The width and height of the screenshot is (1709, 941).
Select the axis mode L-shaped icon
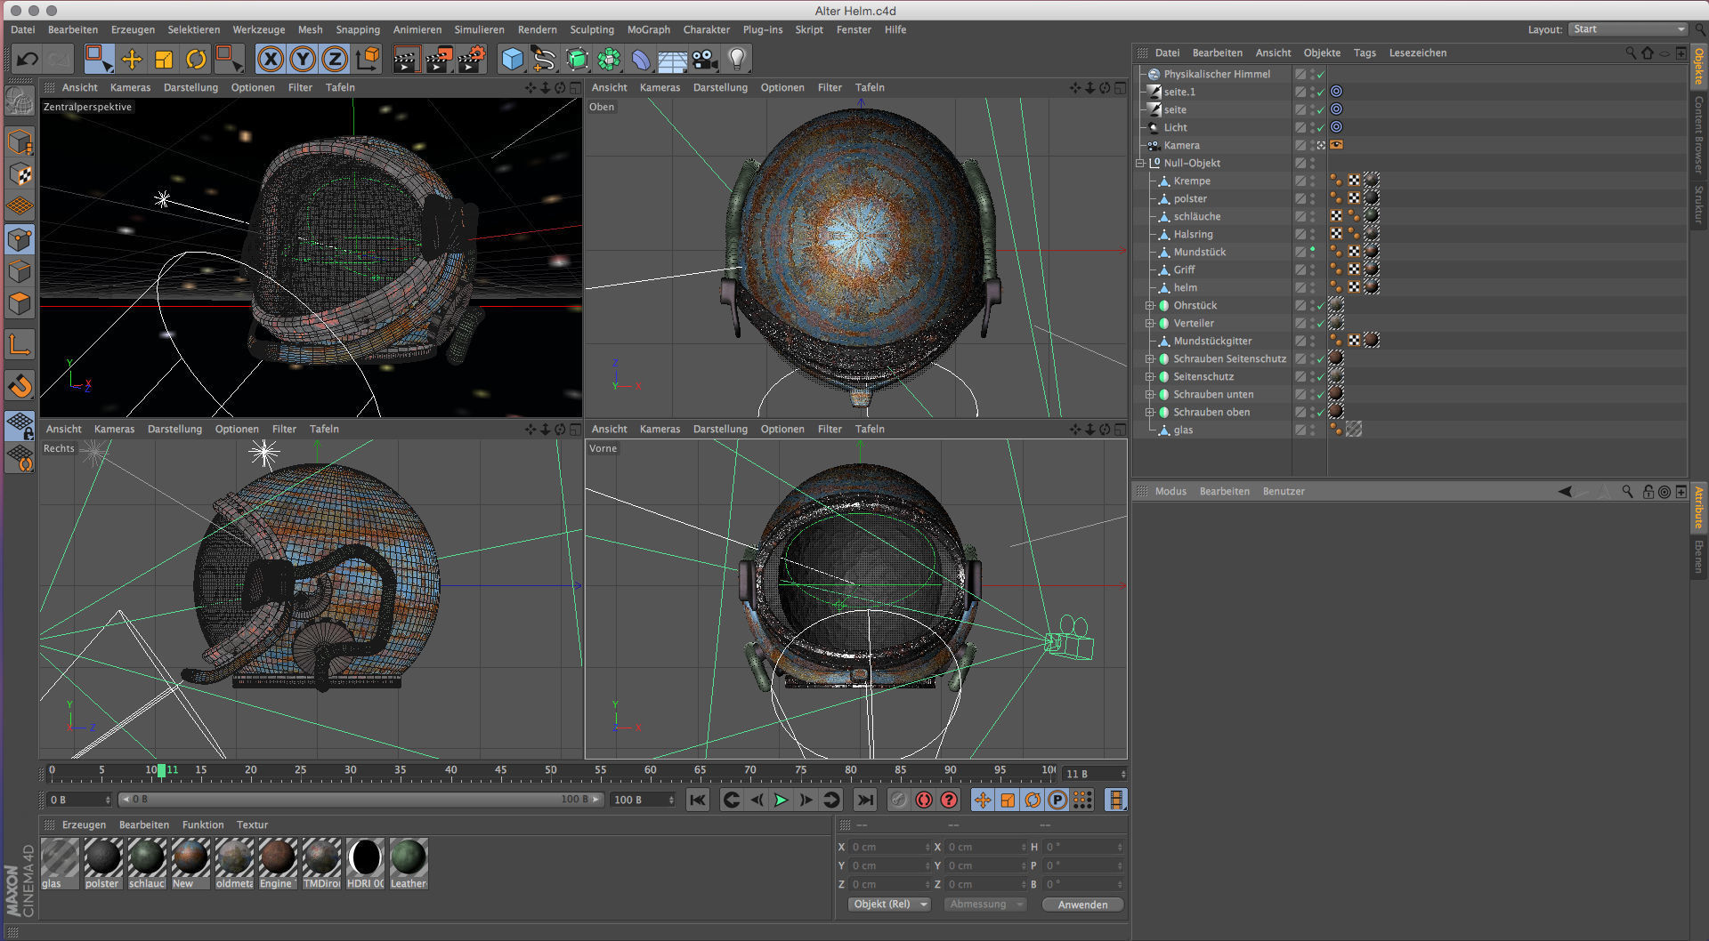(20, 344)
